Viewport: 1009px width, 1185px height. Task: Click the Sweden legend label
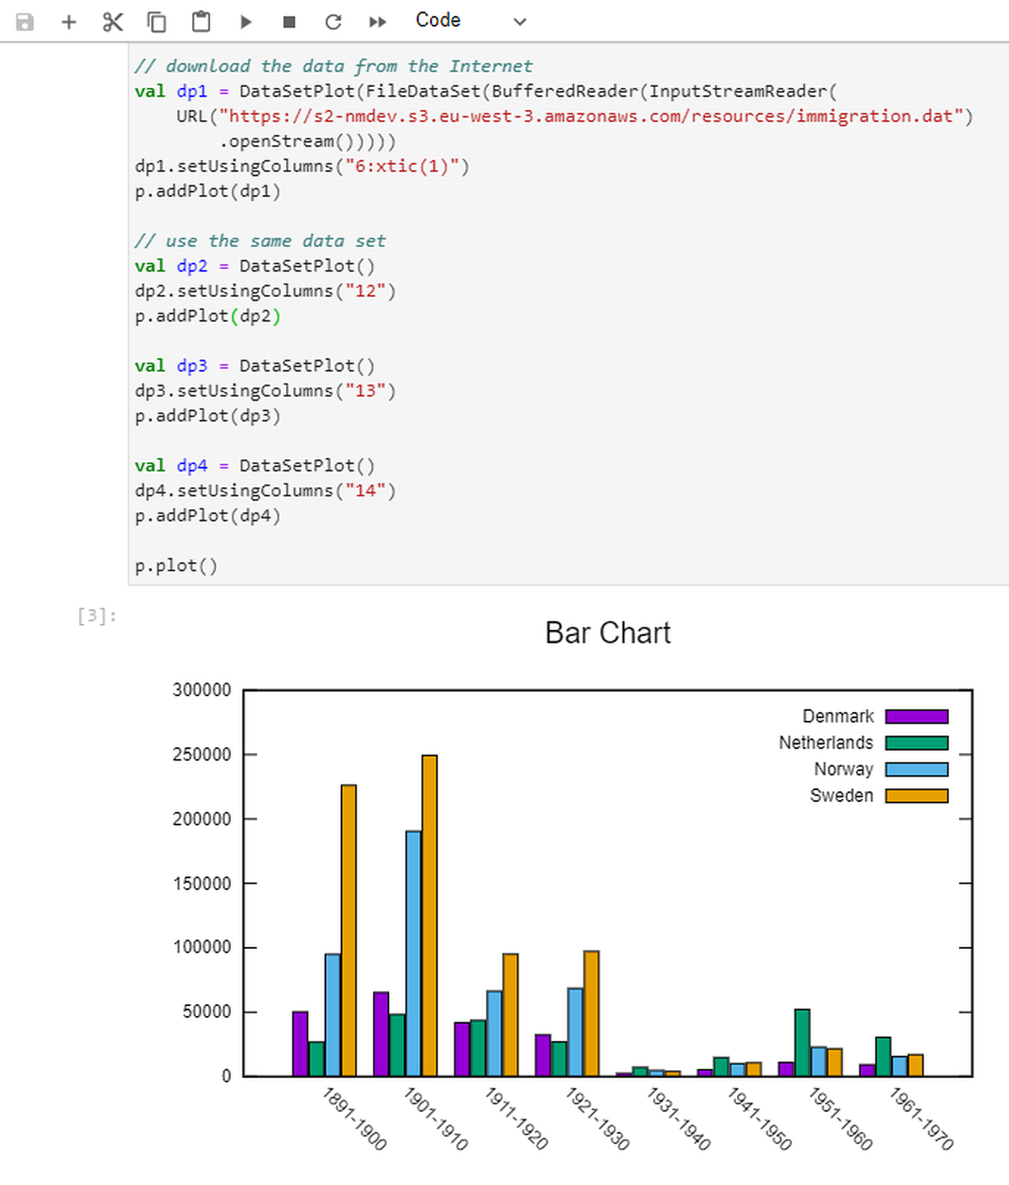[842, 796]
